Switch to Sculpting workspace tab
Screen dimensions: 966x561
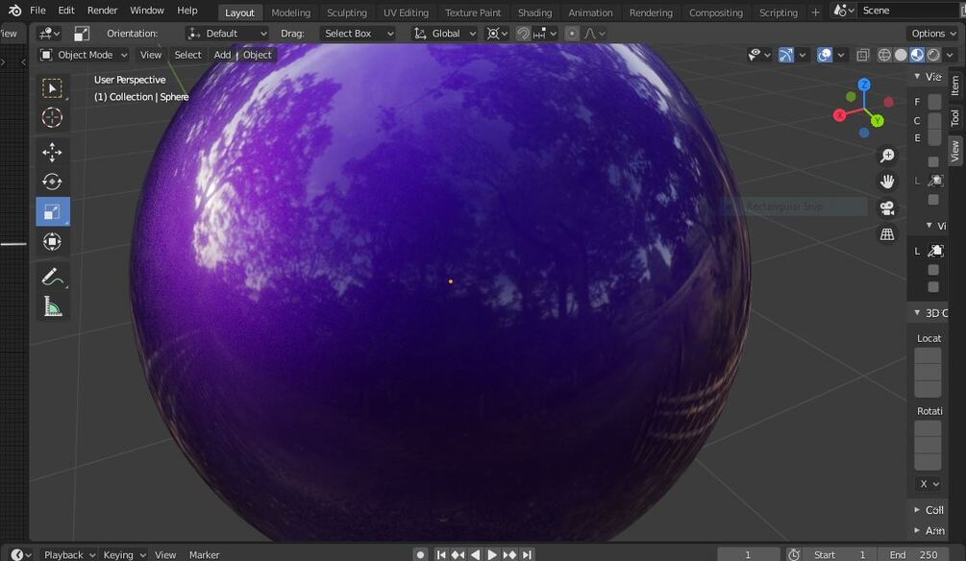[347, 12]
